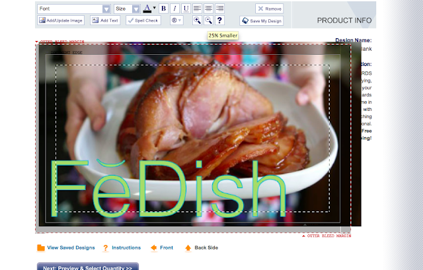Align text to the right
423x270 pixels.
point(219,9)
